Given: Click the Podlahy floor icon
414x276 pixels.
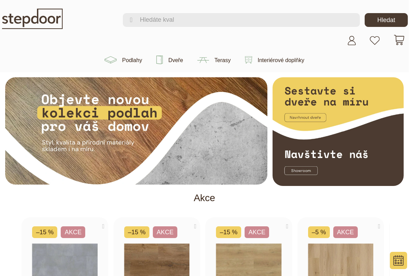Looking at the screenshot, I should pos(111,60).
